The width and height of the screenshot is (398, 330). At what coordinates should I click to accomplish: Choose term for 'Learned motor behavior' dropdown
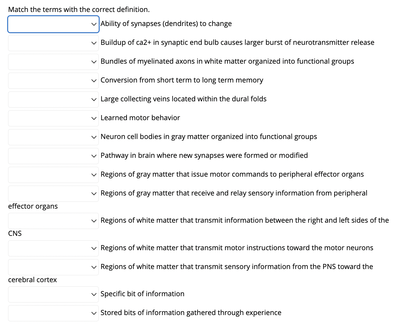click(53, 118)
